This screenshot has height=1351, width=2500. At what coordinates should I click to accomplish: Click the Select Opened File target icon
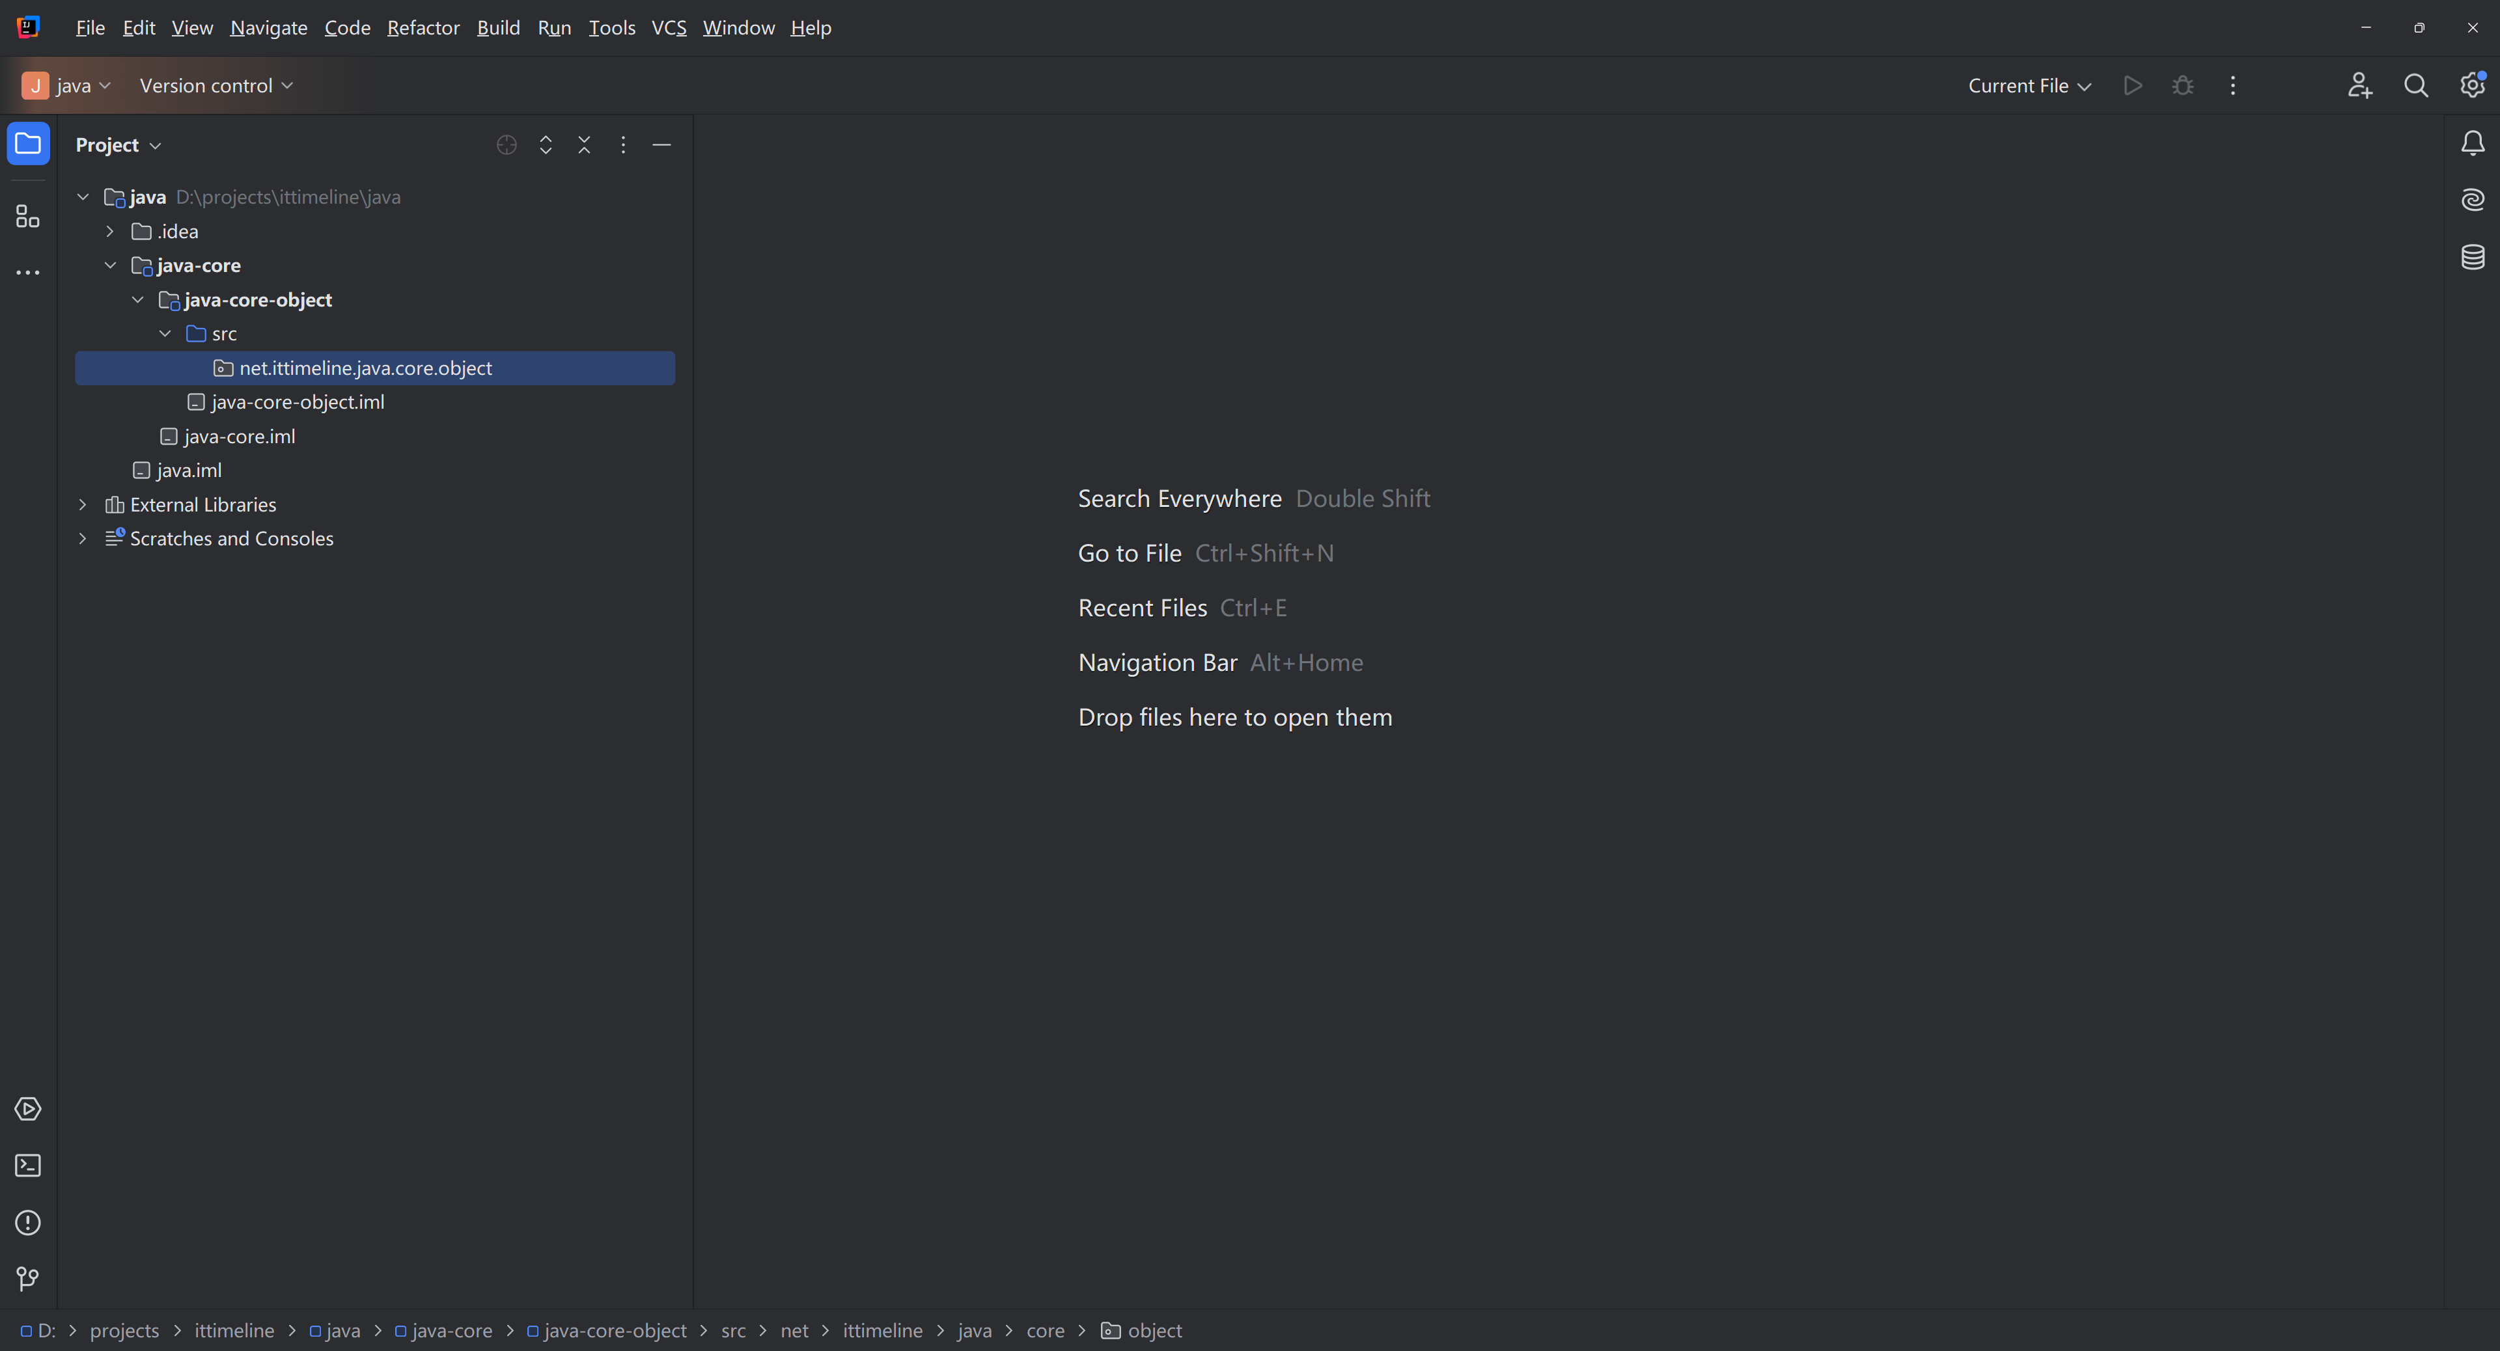click(506, 144)
